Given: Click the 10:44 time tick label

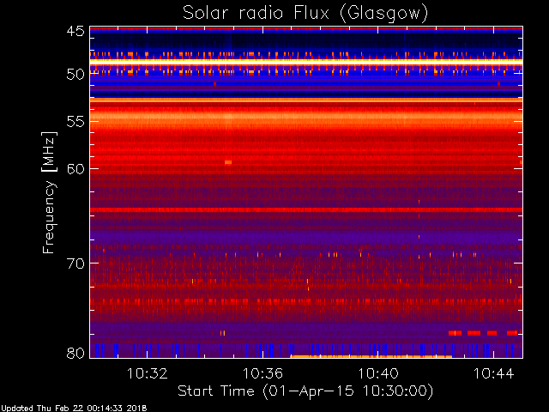Looking at the screenshot, I should tap(494, 373).
